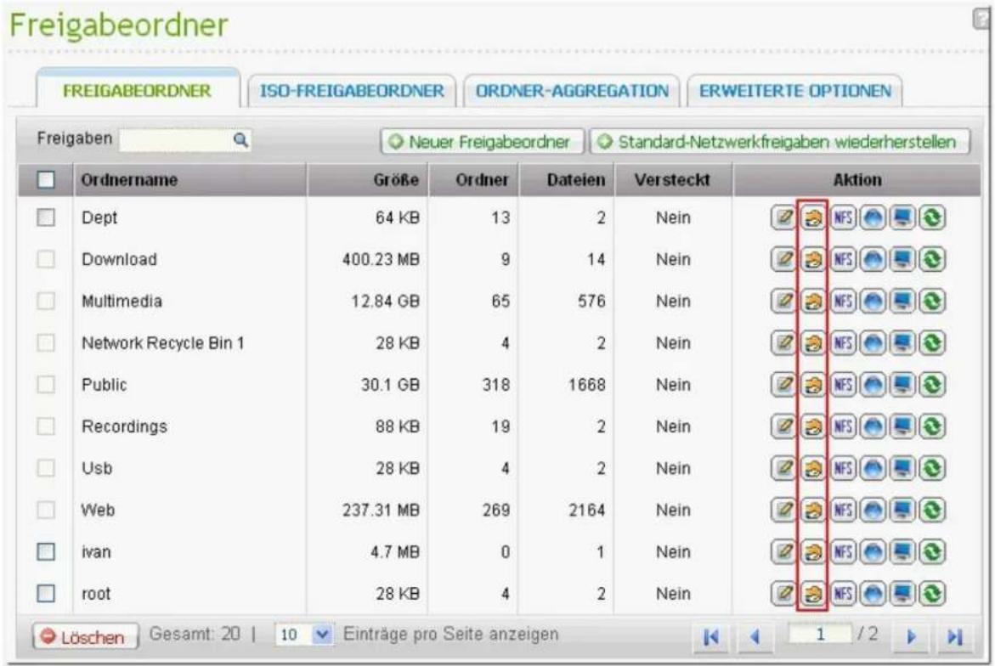Refresh the root folder

pos(932,594)
